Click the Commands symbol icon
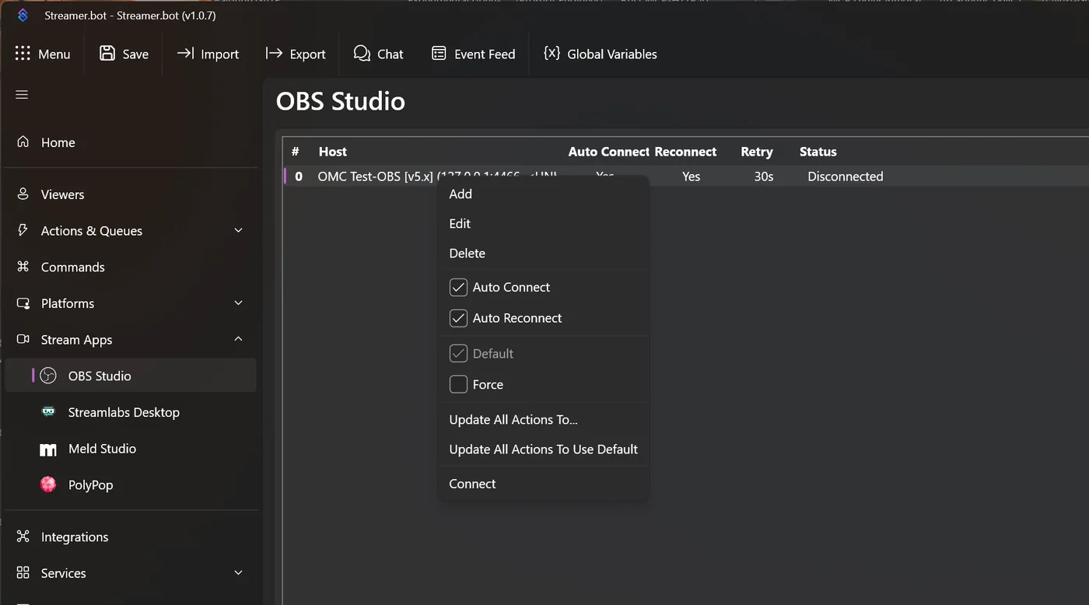Viewport: 1089px width, 605px height. click(x=23, y=267)
